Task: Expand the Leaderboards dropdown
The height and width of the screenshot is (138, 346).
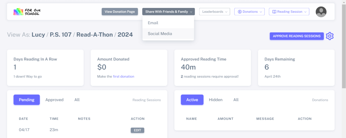Action: [214, 12]
